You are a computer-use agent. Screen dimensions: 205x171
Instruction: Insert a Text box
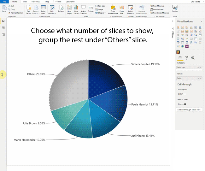pyautogui.click(x=100, y=6)
